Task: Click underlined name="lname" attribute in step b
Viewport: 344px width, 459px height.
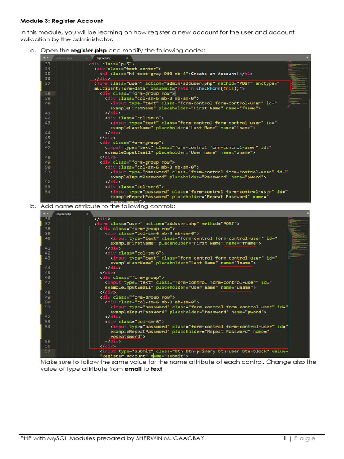Action: pyautogui.click(x=236, y=263)
